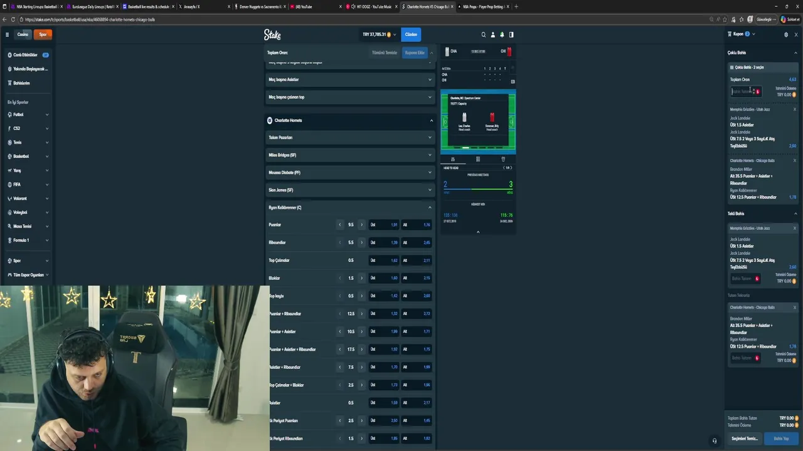Click Tümünü Temizle button
Image resolution: width=803 pixels, height=451 pixels.
click(x=385, y=53)
